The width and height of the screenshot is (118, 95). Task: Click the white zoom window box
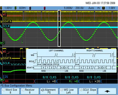point(59,28)
